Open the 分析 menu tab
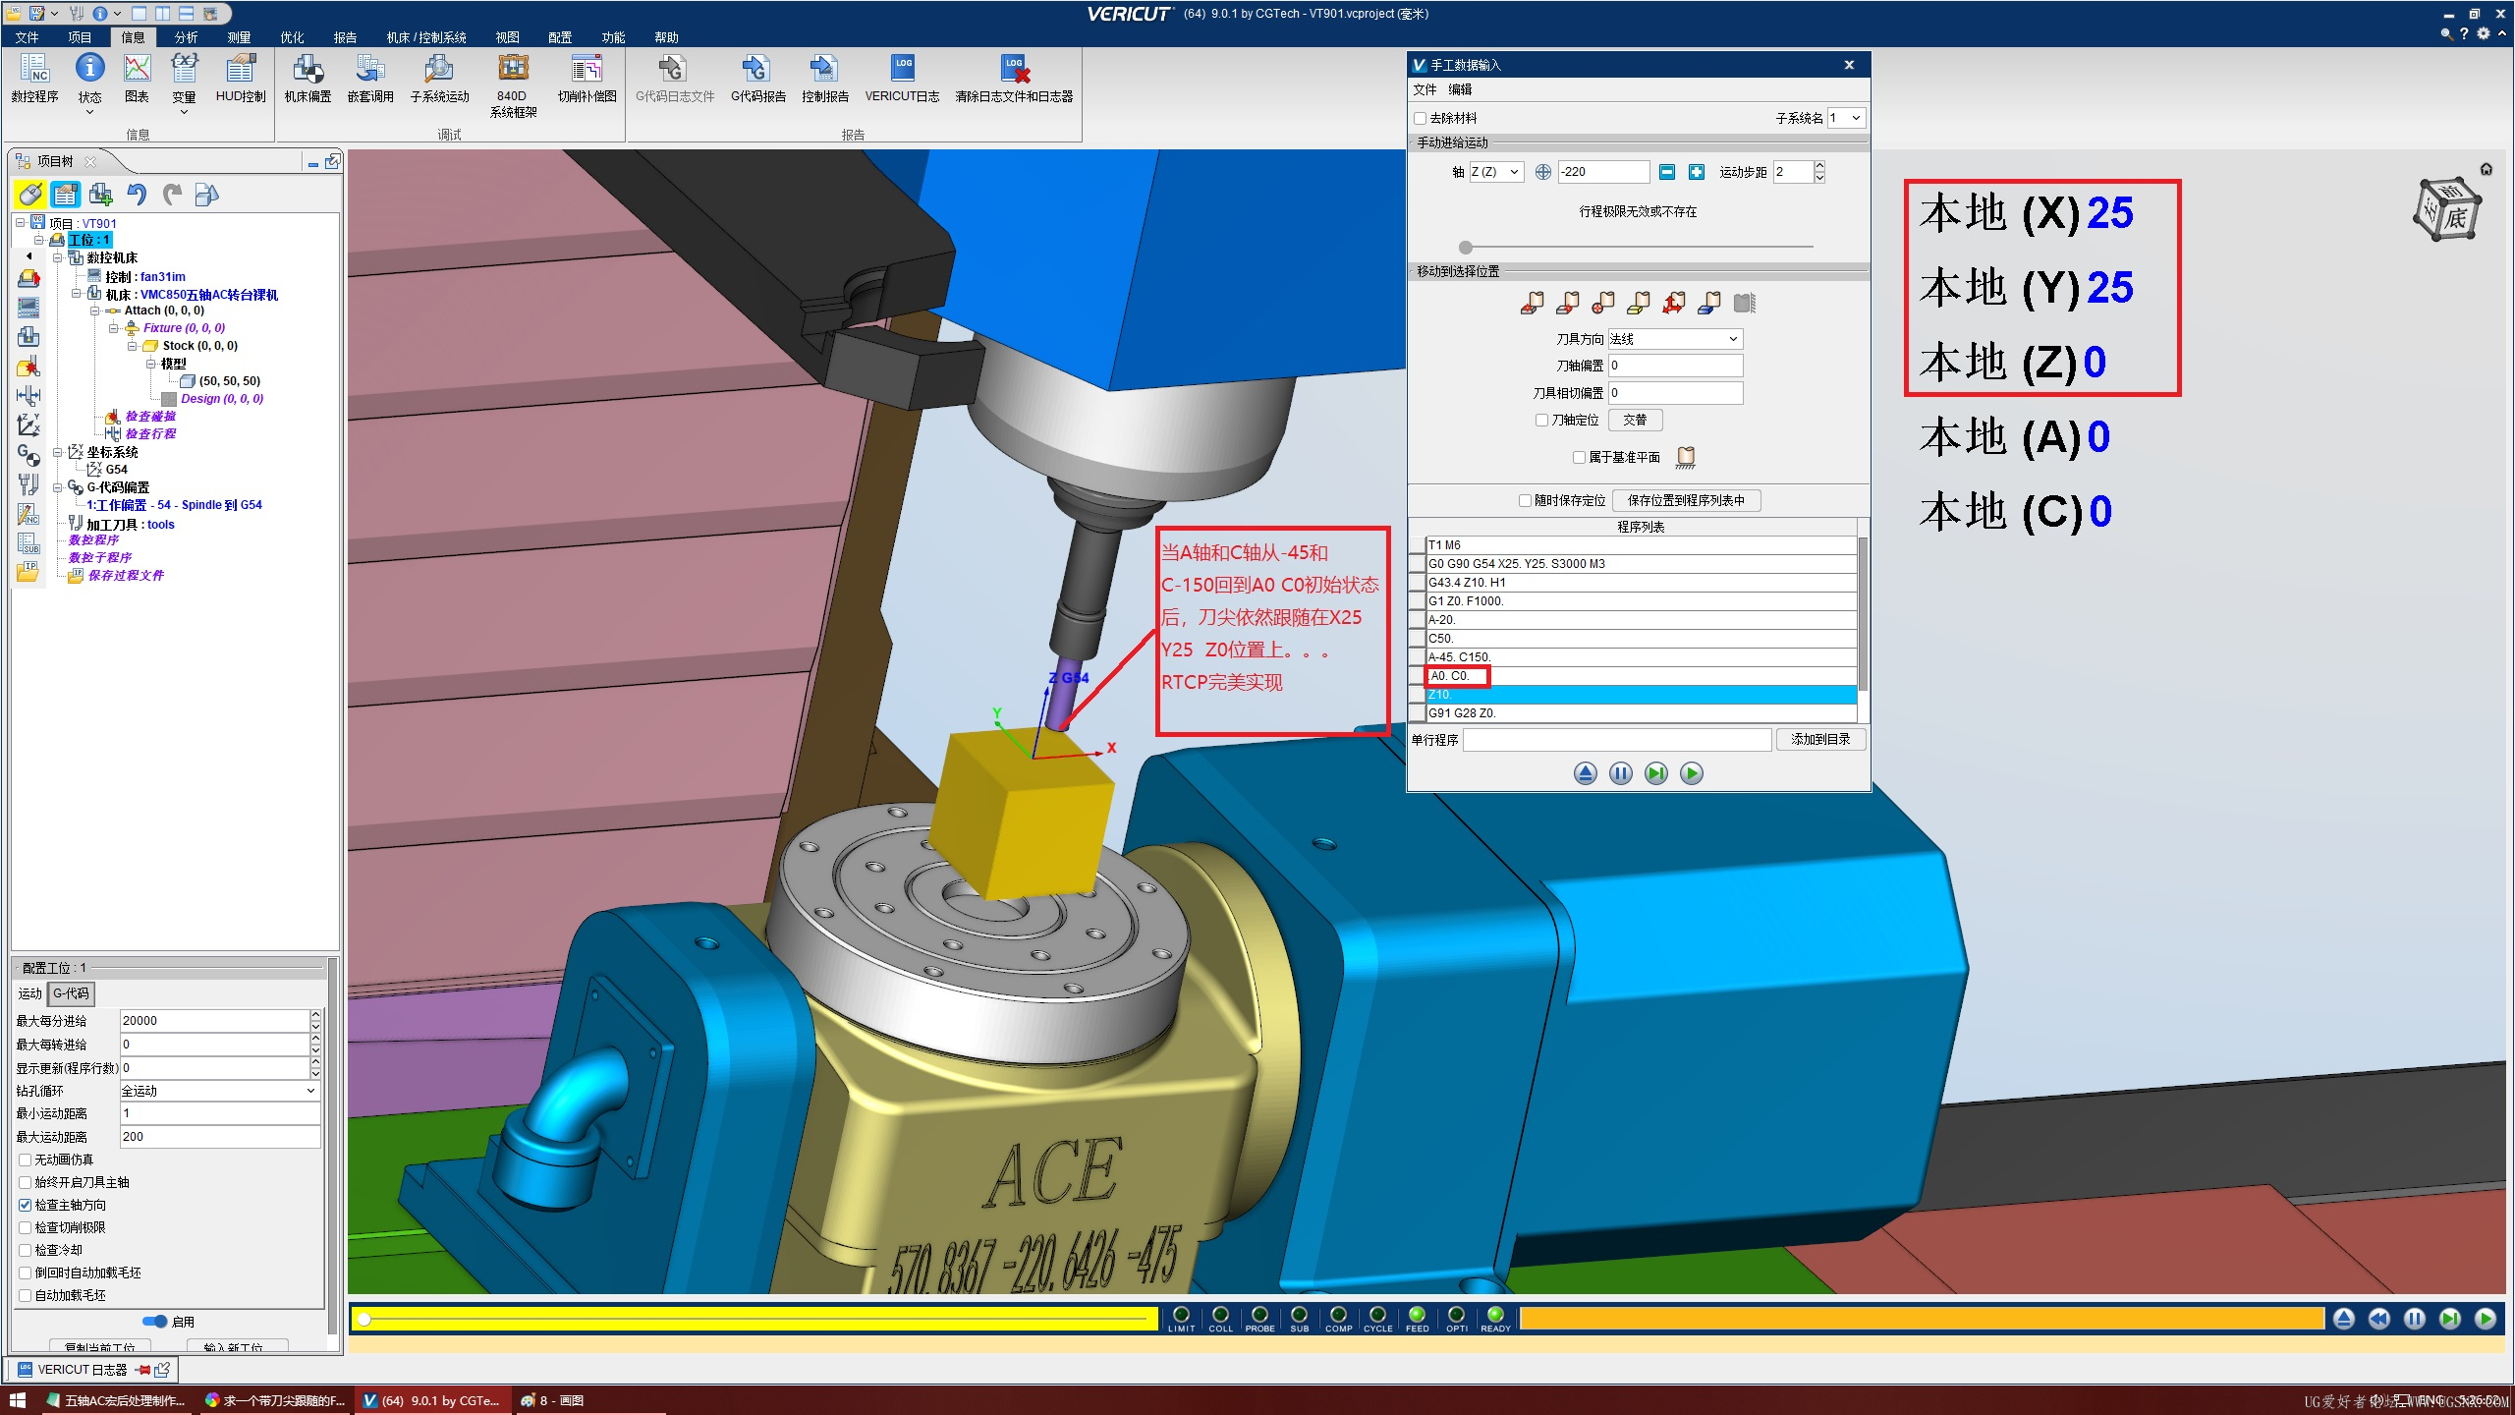 pyautogui.click(x=186, y=37)
